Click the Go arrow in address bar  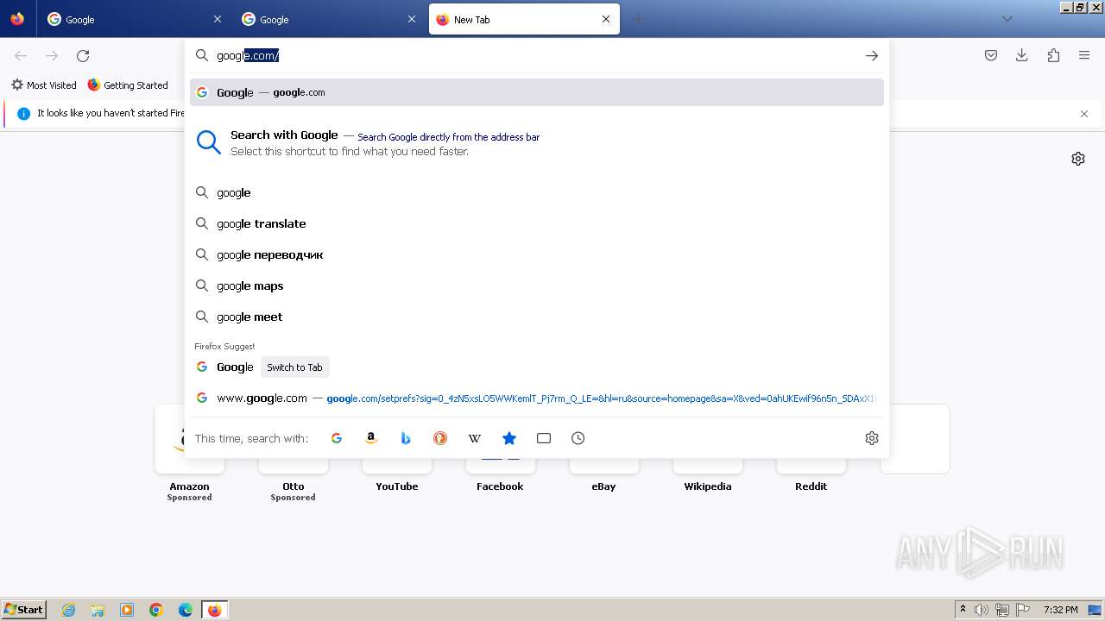tap(872, 55)
